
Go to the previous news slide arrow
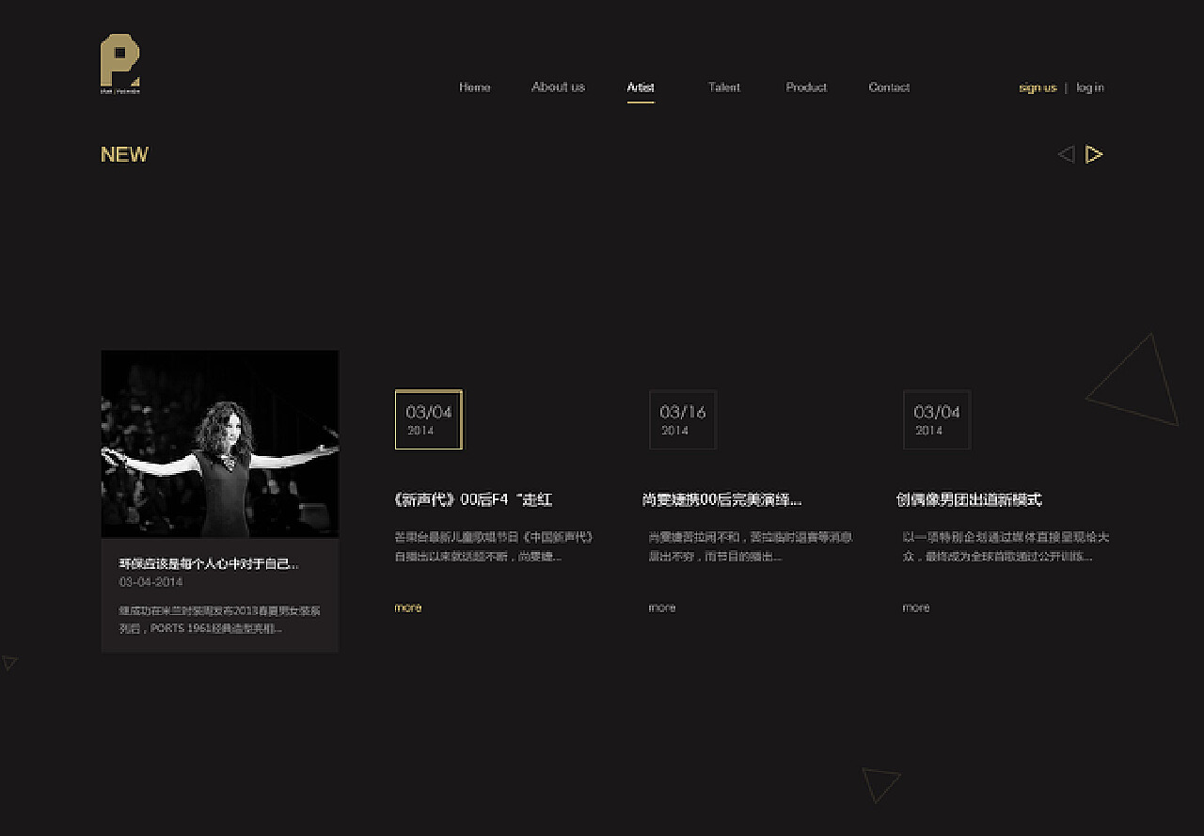(x=1066, y=154)
